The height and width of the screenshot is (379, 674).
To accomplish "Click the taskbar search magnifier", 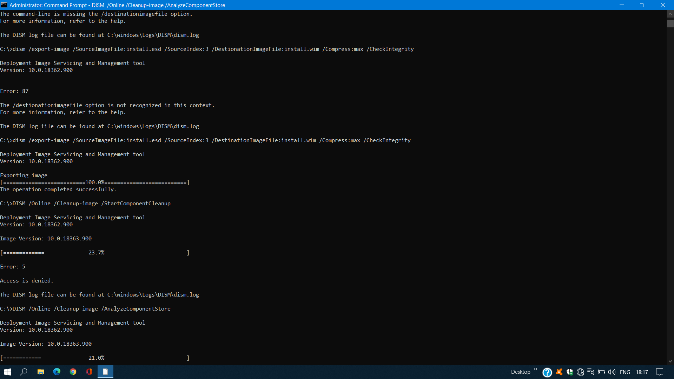I will 24,372.
